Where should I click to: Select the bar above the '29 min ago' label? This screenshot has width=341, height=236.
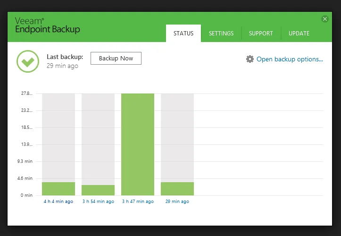point(177,189)
